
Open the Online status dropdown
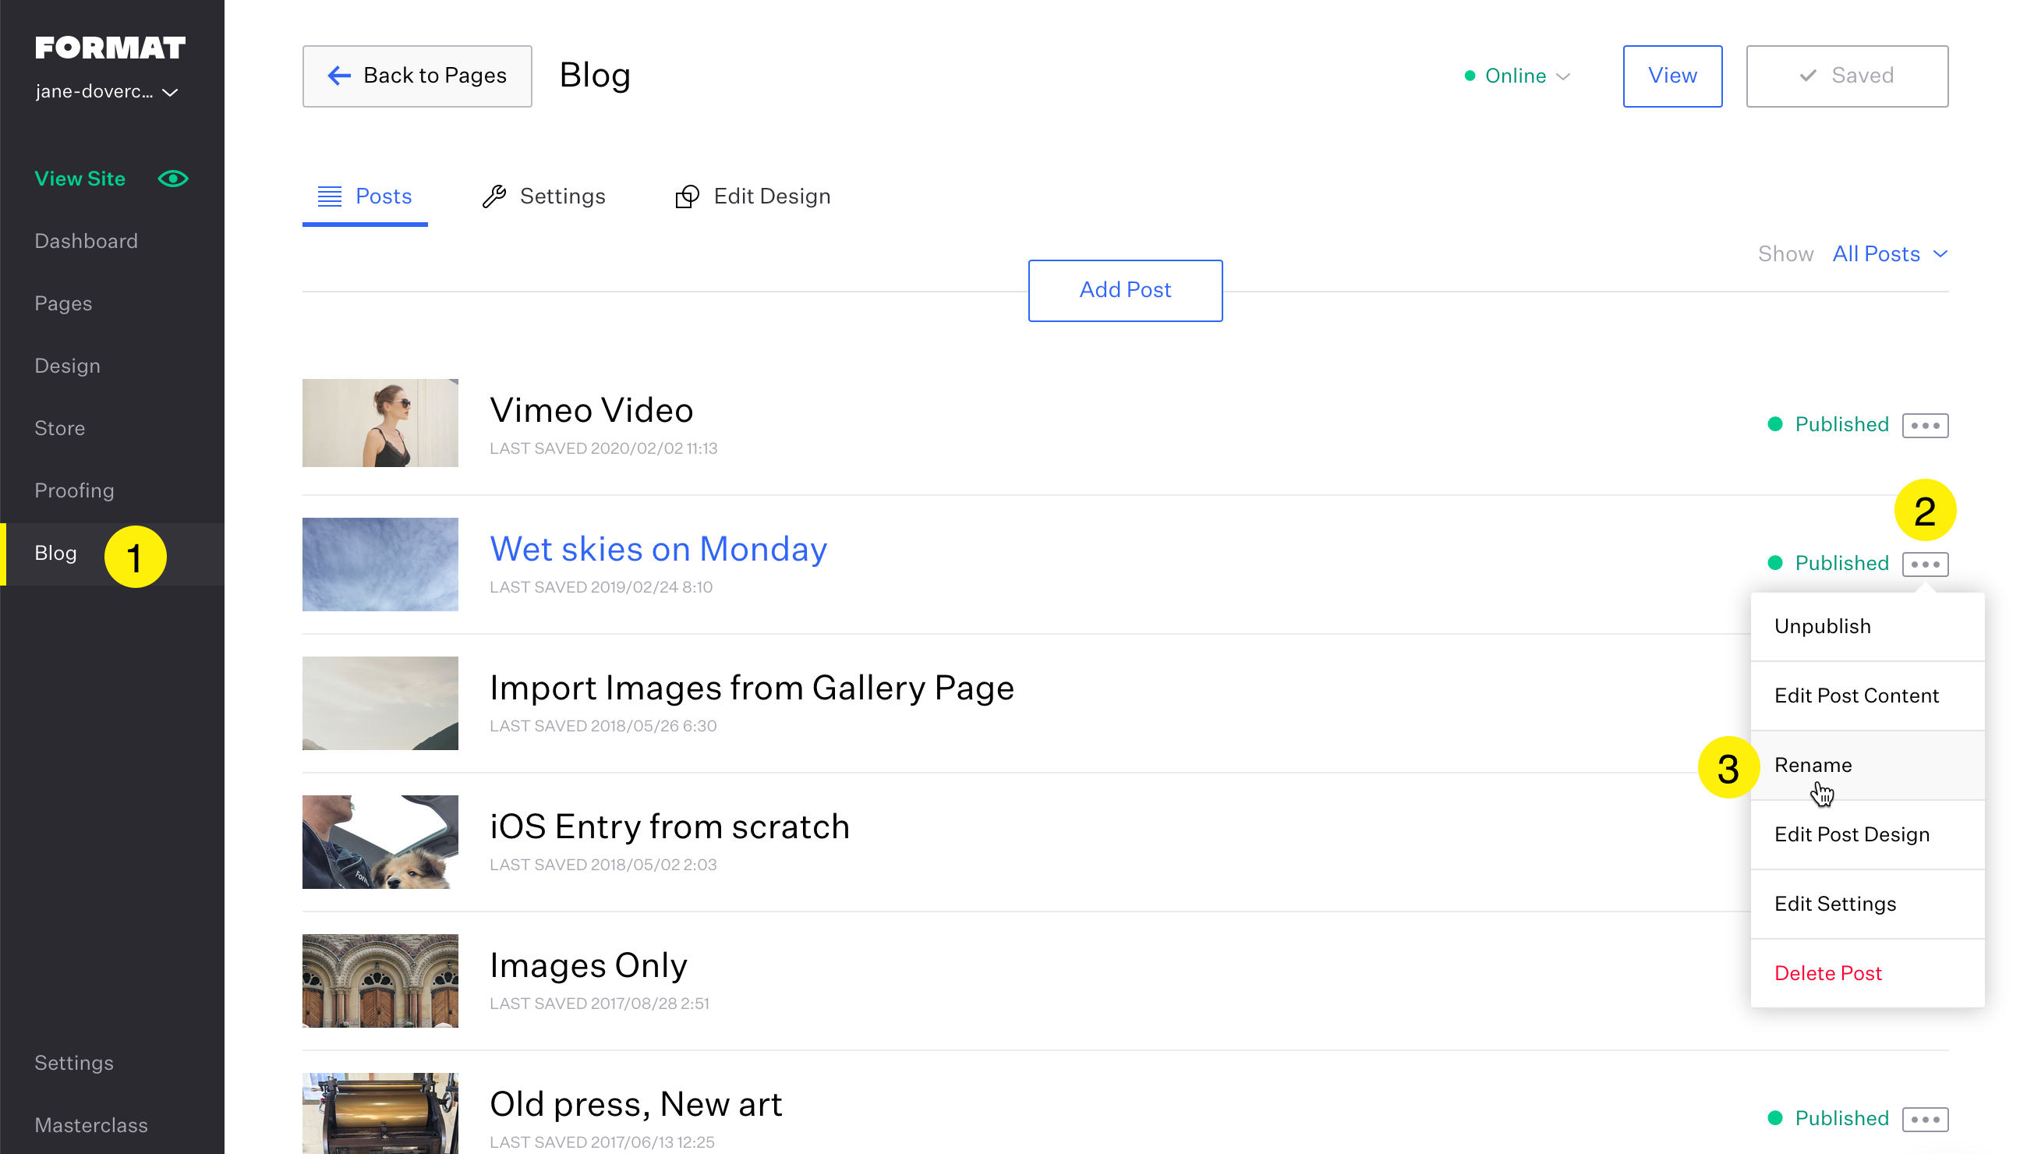[x=1516, y=76]
